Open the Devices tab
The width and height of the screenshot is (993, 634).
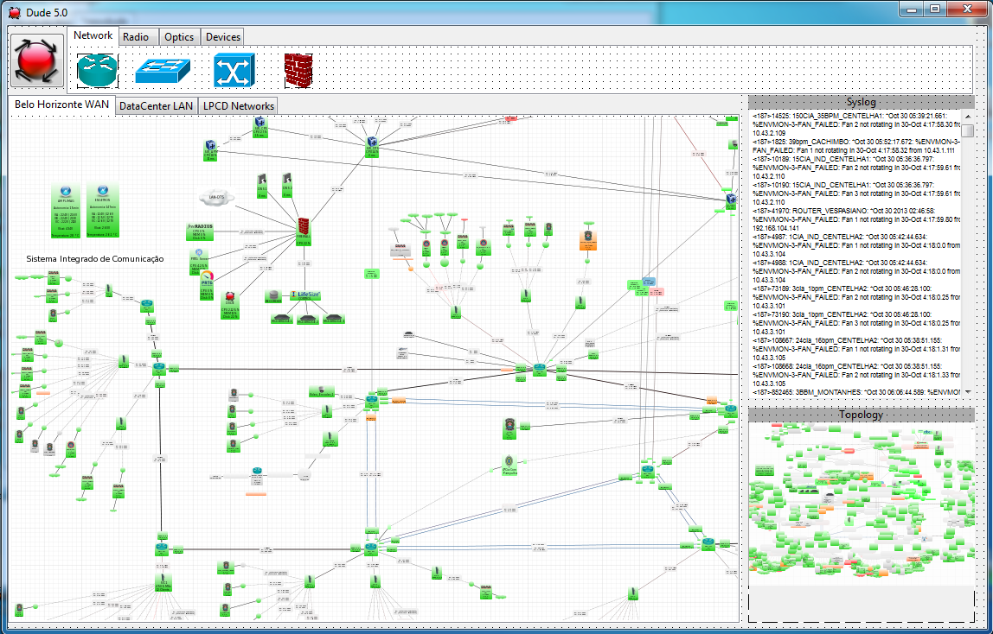point(223,36)
